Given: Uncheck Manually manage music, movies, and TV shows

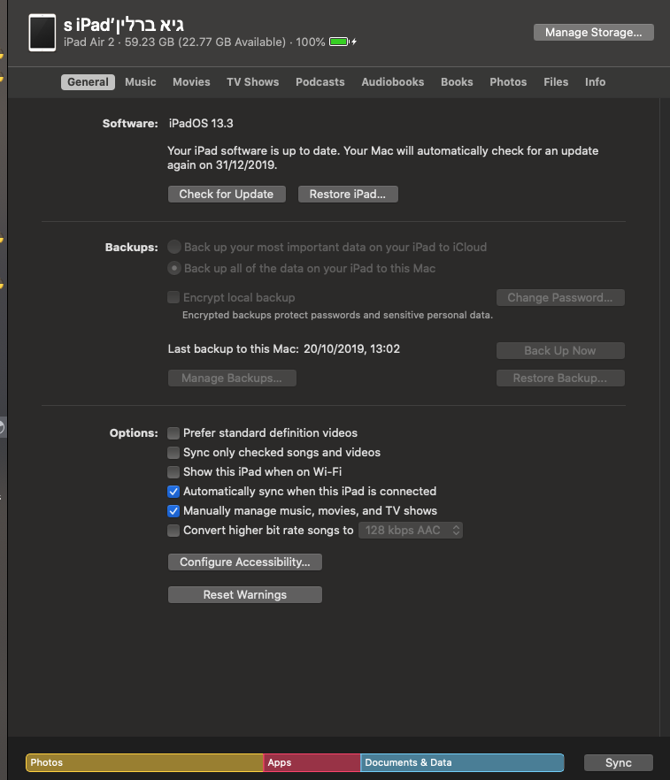Looking at the screenshot, I should click(x=173, y=511).
